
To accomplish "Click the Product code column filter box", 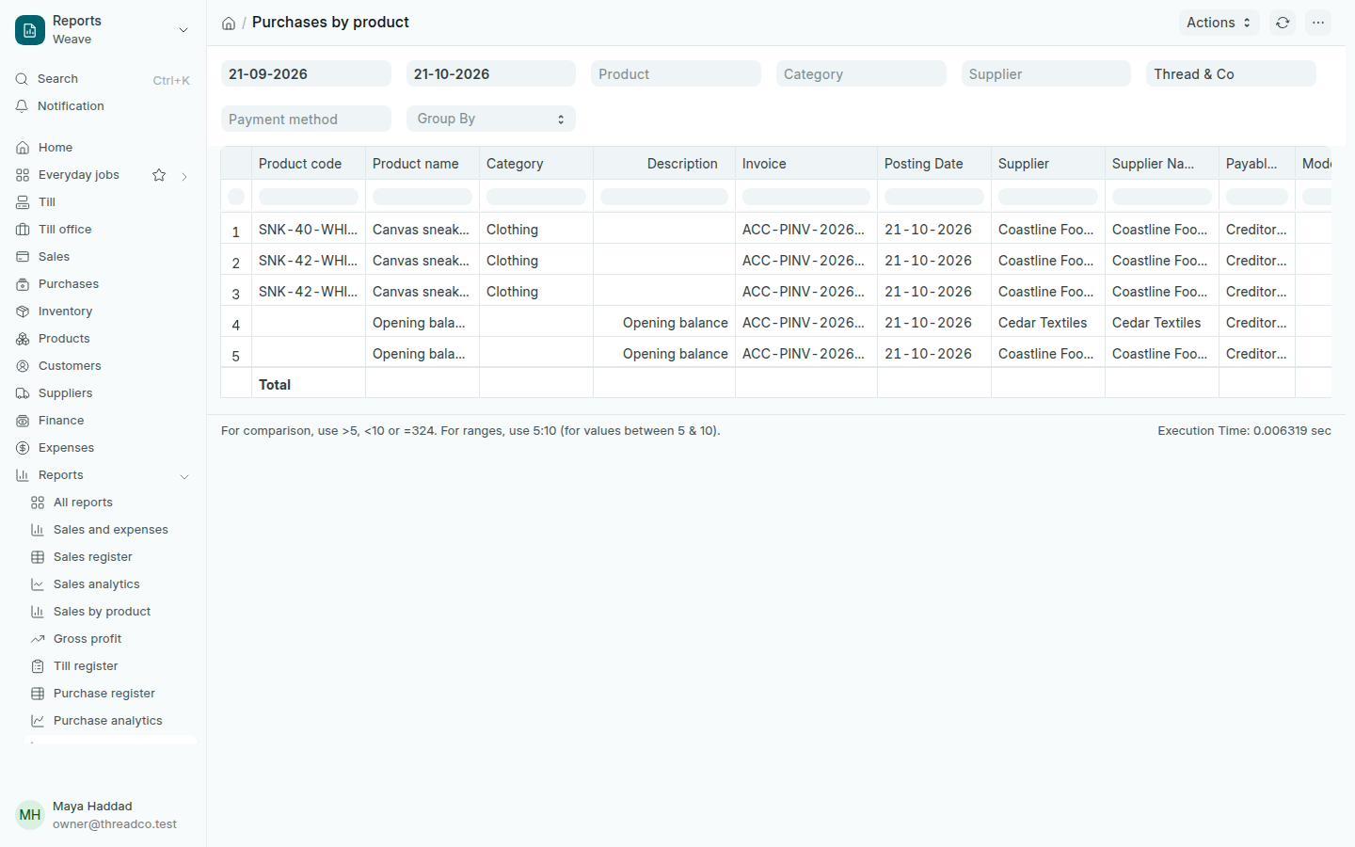I will [309, 197].
